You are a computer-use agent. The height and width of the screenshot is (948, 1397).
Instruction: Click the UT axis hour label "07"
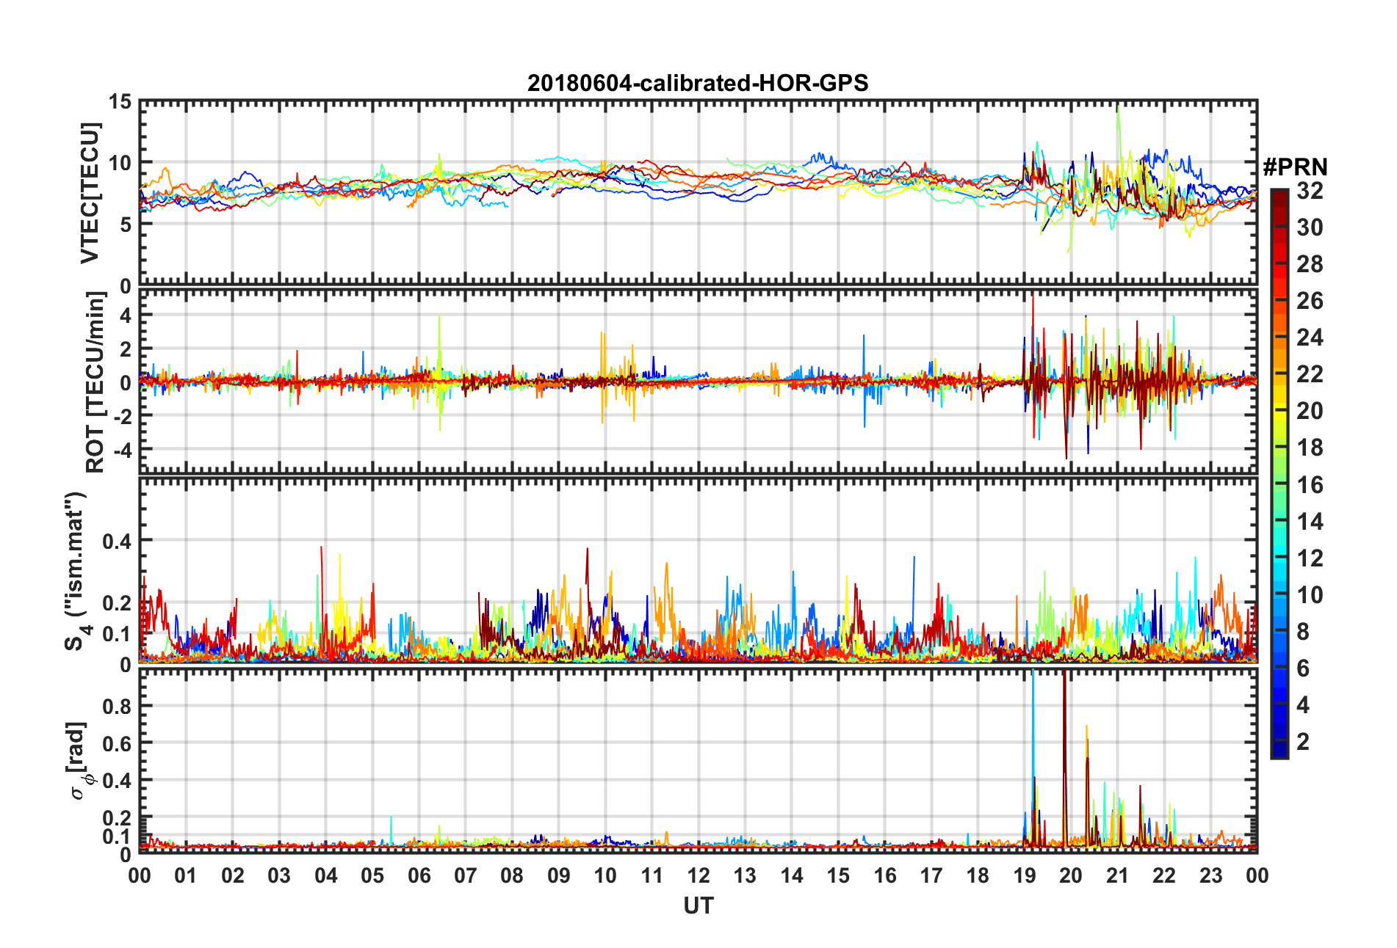pyautogui.click(x=466, y=875)
